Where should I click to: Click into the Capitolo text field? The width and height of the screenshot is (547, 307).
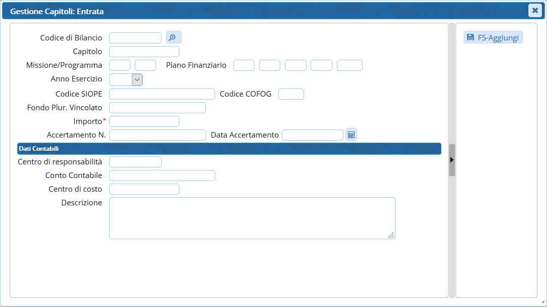[144, 52]
